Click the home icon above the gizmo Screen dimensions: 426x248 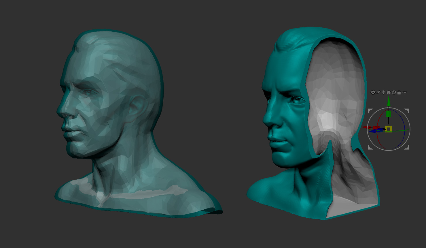(x=389, y=92)
